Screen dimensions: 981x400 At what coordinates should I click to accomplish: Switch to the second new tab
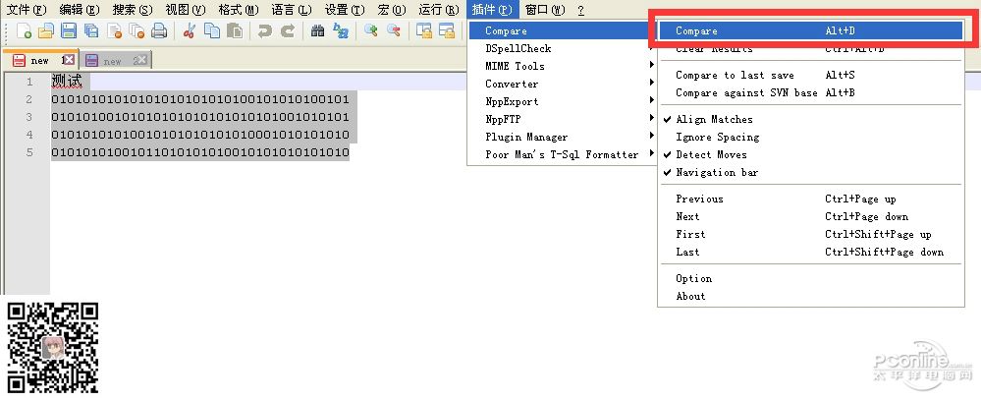point(113,61)
